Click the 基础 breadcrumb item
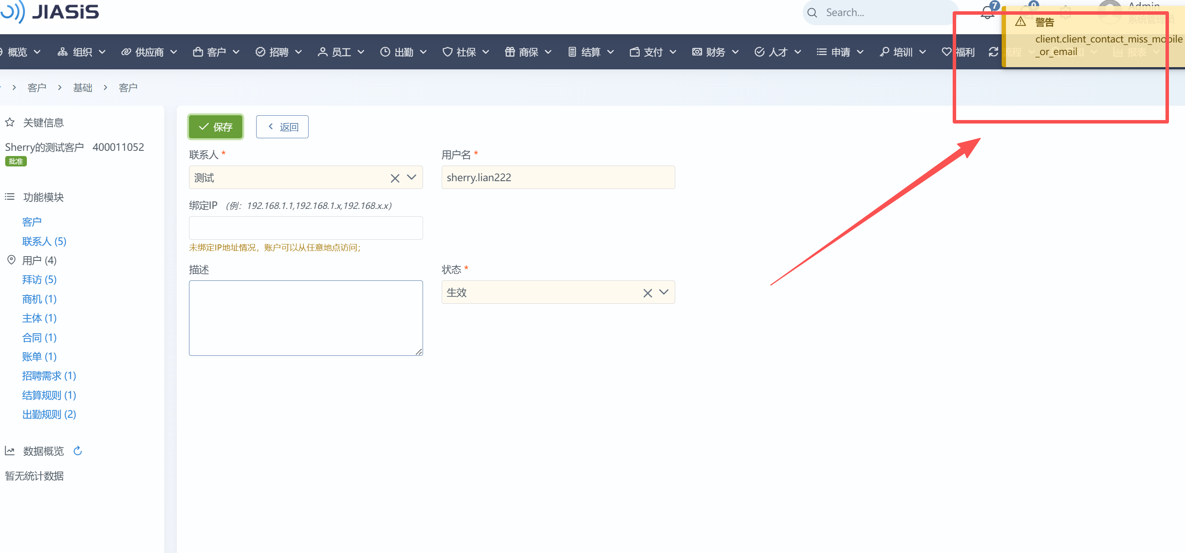This screenshot has height=553, width=1185. click(x=82, y=88)
